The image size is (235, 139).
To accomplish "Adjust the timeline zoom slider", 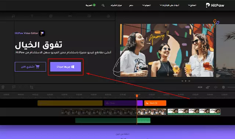I will tap(231, 87).
